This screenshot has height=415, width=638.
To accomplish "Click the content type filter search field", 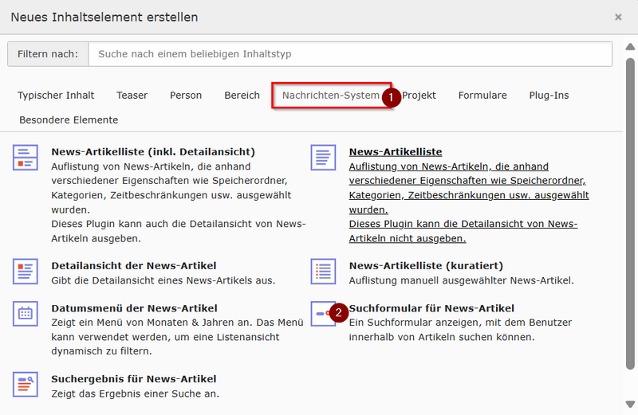I will (349, 54).
